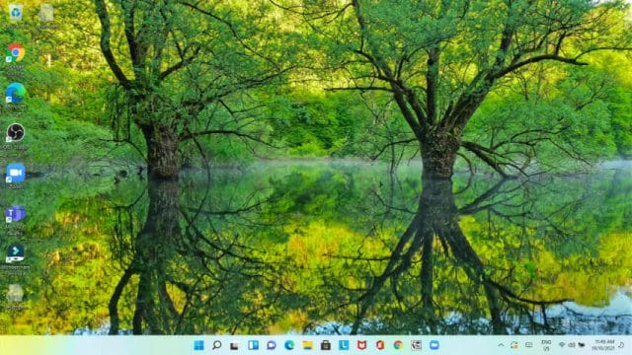Screen dimensions: 632x355
Task: Launch Teams Chat from the taskbar
Action: (x=272, y=345)
